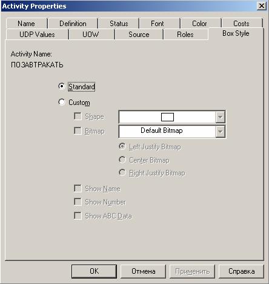Click the ПОЗАВТРАКАТЬ activity name text
Image resolution: width=269 pixels, height=284 pixels.
37,65
